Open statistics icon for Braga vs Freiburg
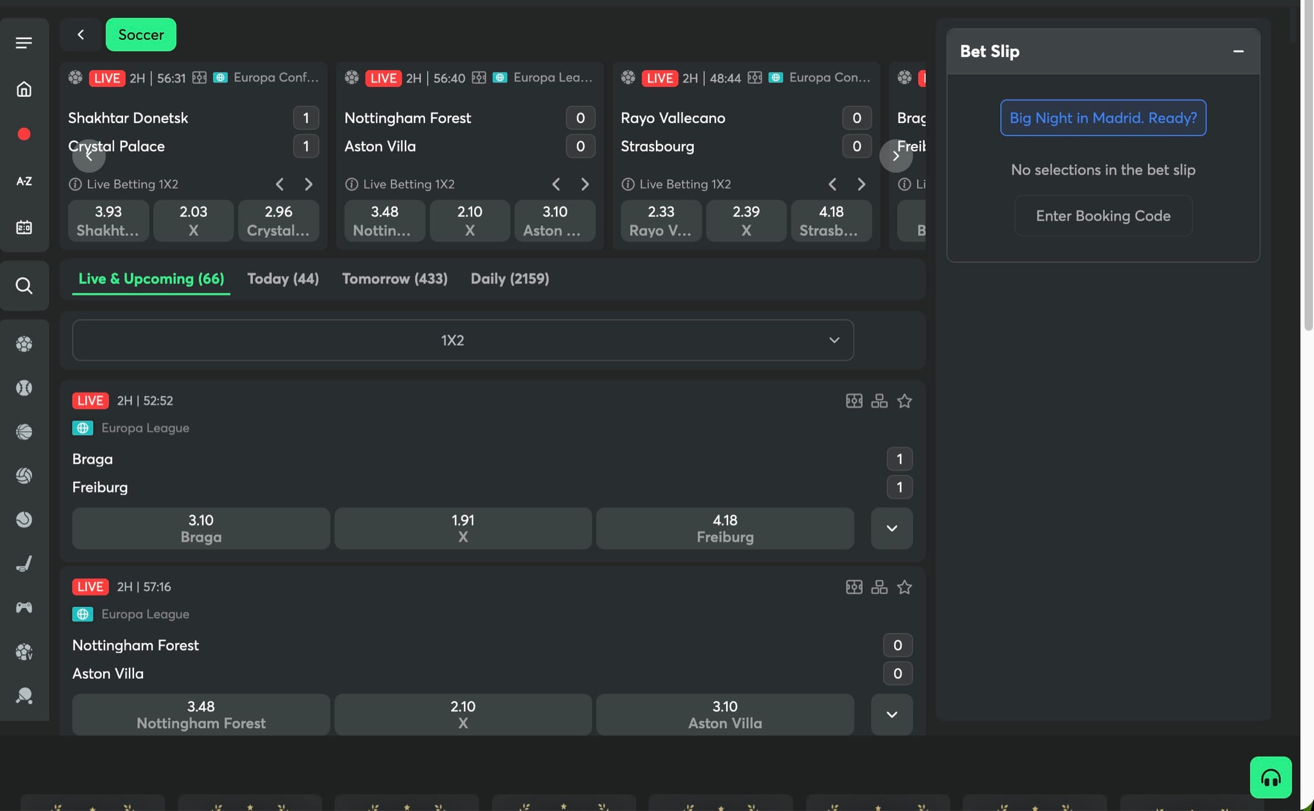The image size is (1314, 811). click(x=879, y=401)
